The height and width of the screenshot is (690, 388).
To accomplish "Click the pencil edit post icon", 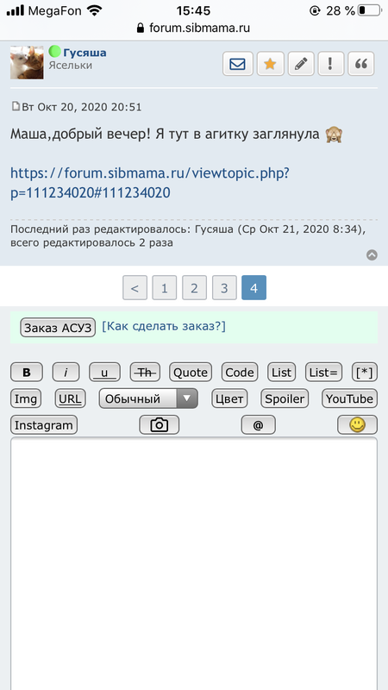I will pyautogui.click(x=301, y=64).
